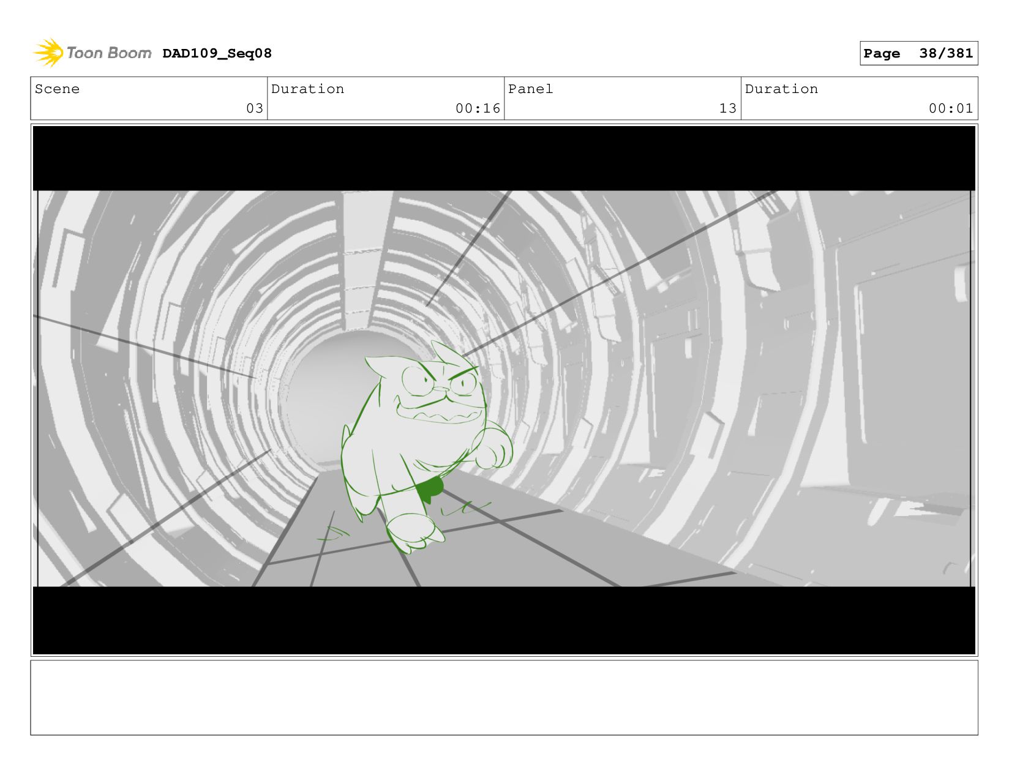Viewport: 1009px width, 781px height.
Task: Select the panel duration value 00:01
Action: point(951,108)
